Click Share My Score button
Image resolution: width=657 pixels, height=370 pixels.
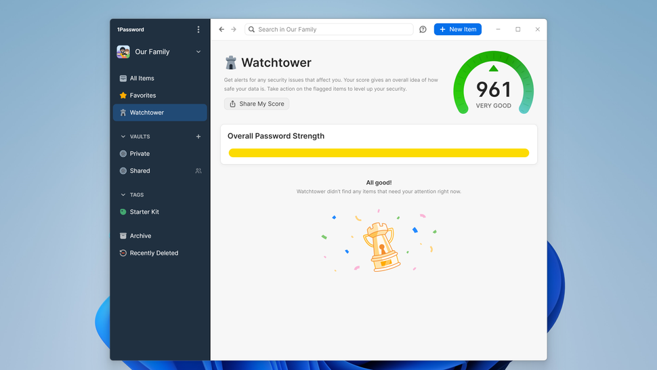point(257,104)
